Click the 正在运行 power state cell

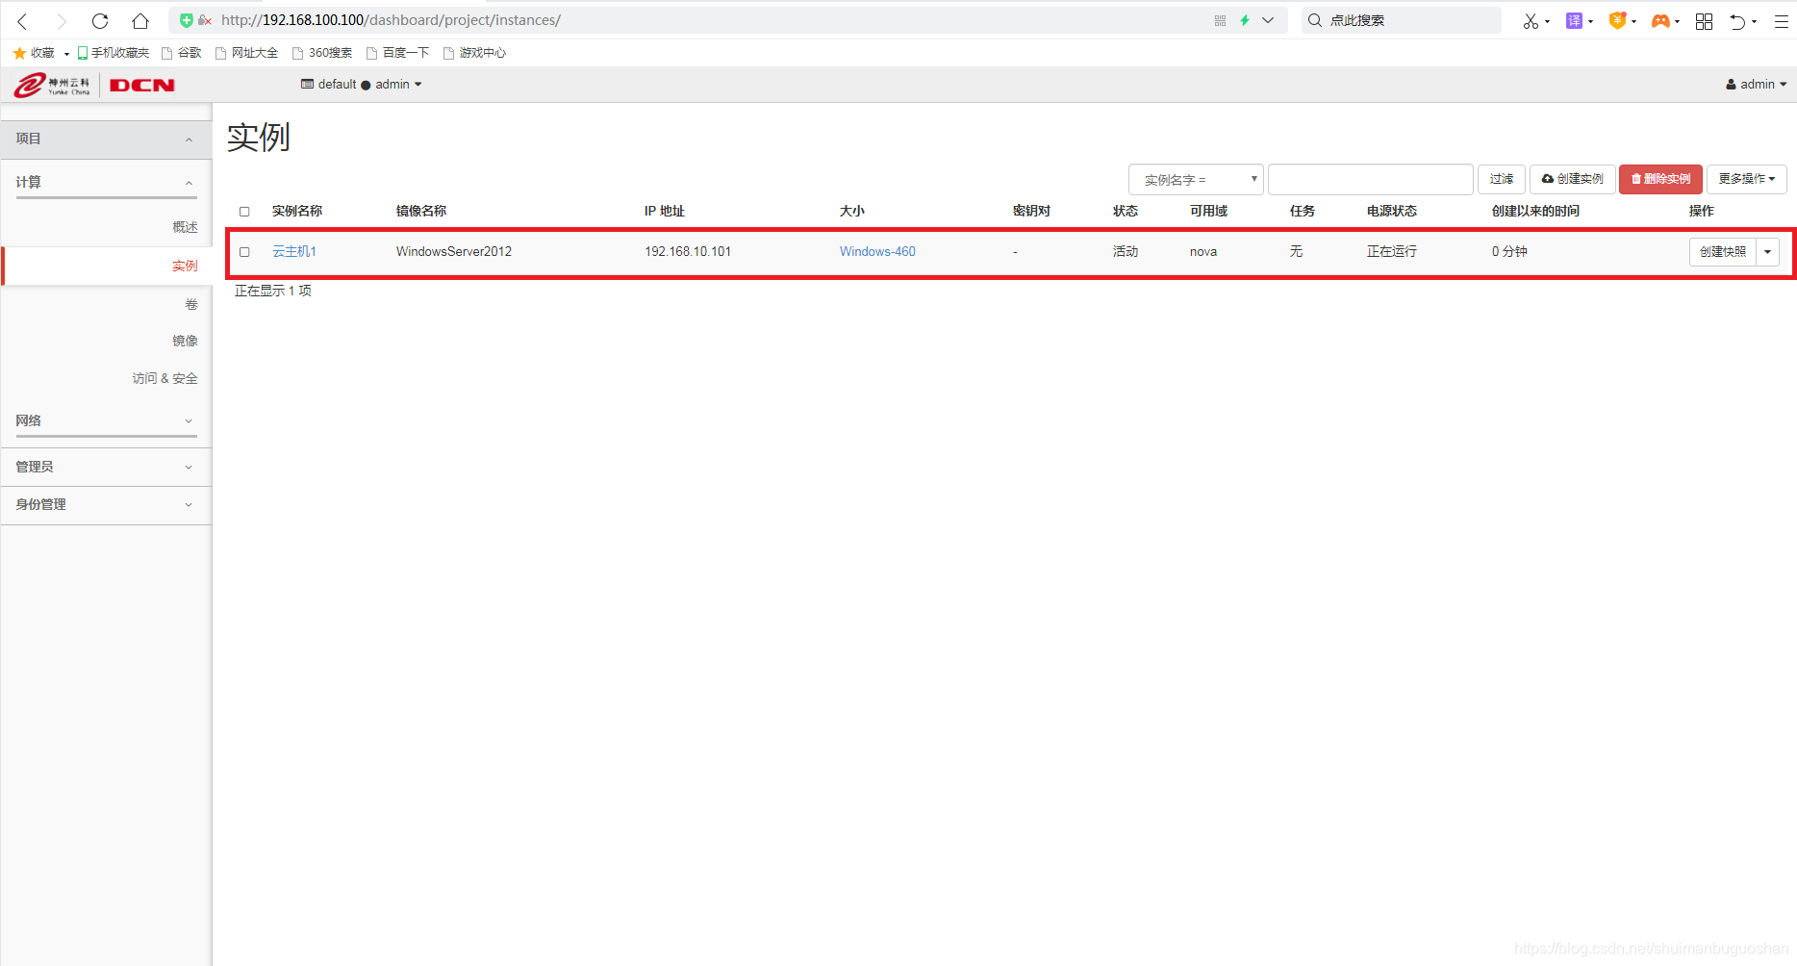pyautogui.click(x=1391, y=252)
